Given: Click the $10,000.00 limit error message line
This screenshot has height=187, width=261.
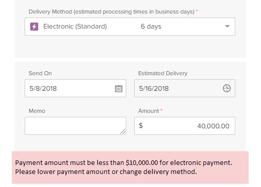Looking at the screenshot, I should pyautogui.click(x=124, y=162).
